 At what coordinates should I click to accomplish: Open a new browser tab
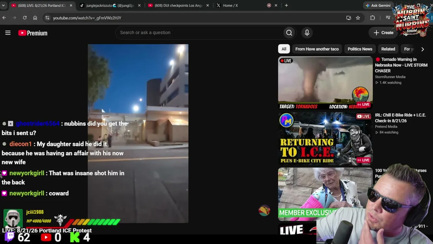coord(286,5)
